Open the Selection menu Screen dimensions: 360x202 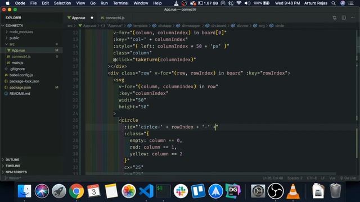pos(62,3)
